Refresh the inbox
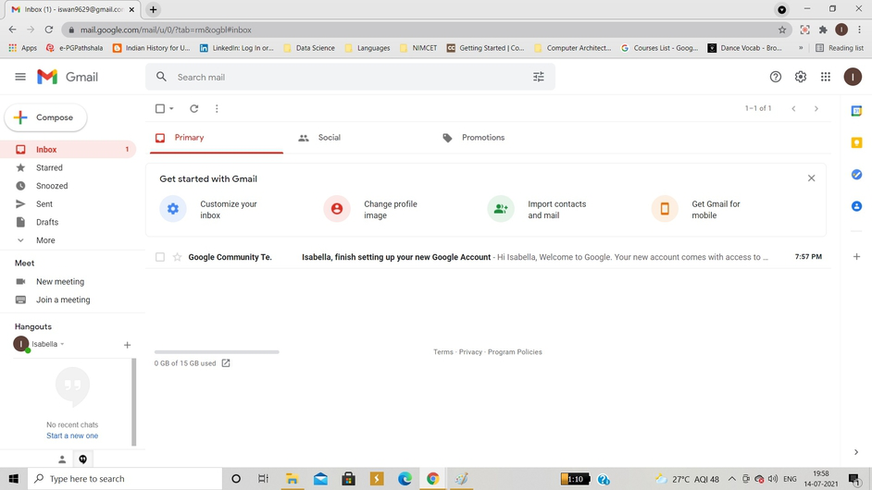This screenshot has height=490, width=872. click(x=194, y=108)
